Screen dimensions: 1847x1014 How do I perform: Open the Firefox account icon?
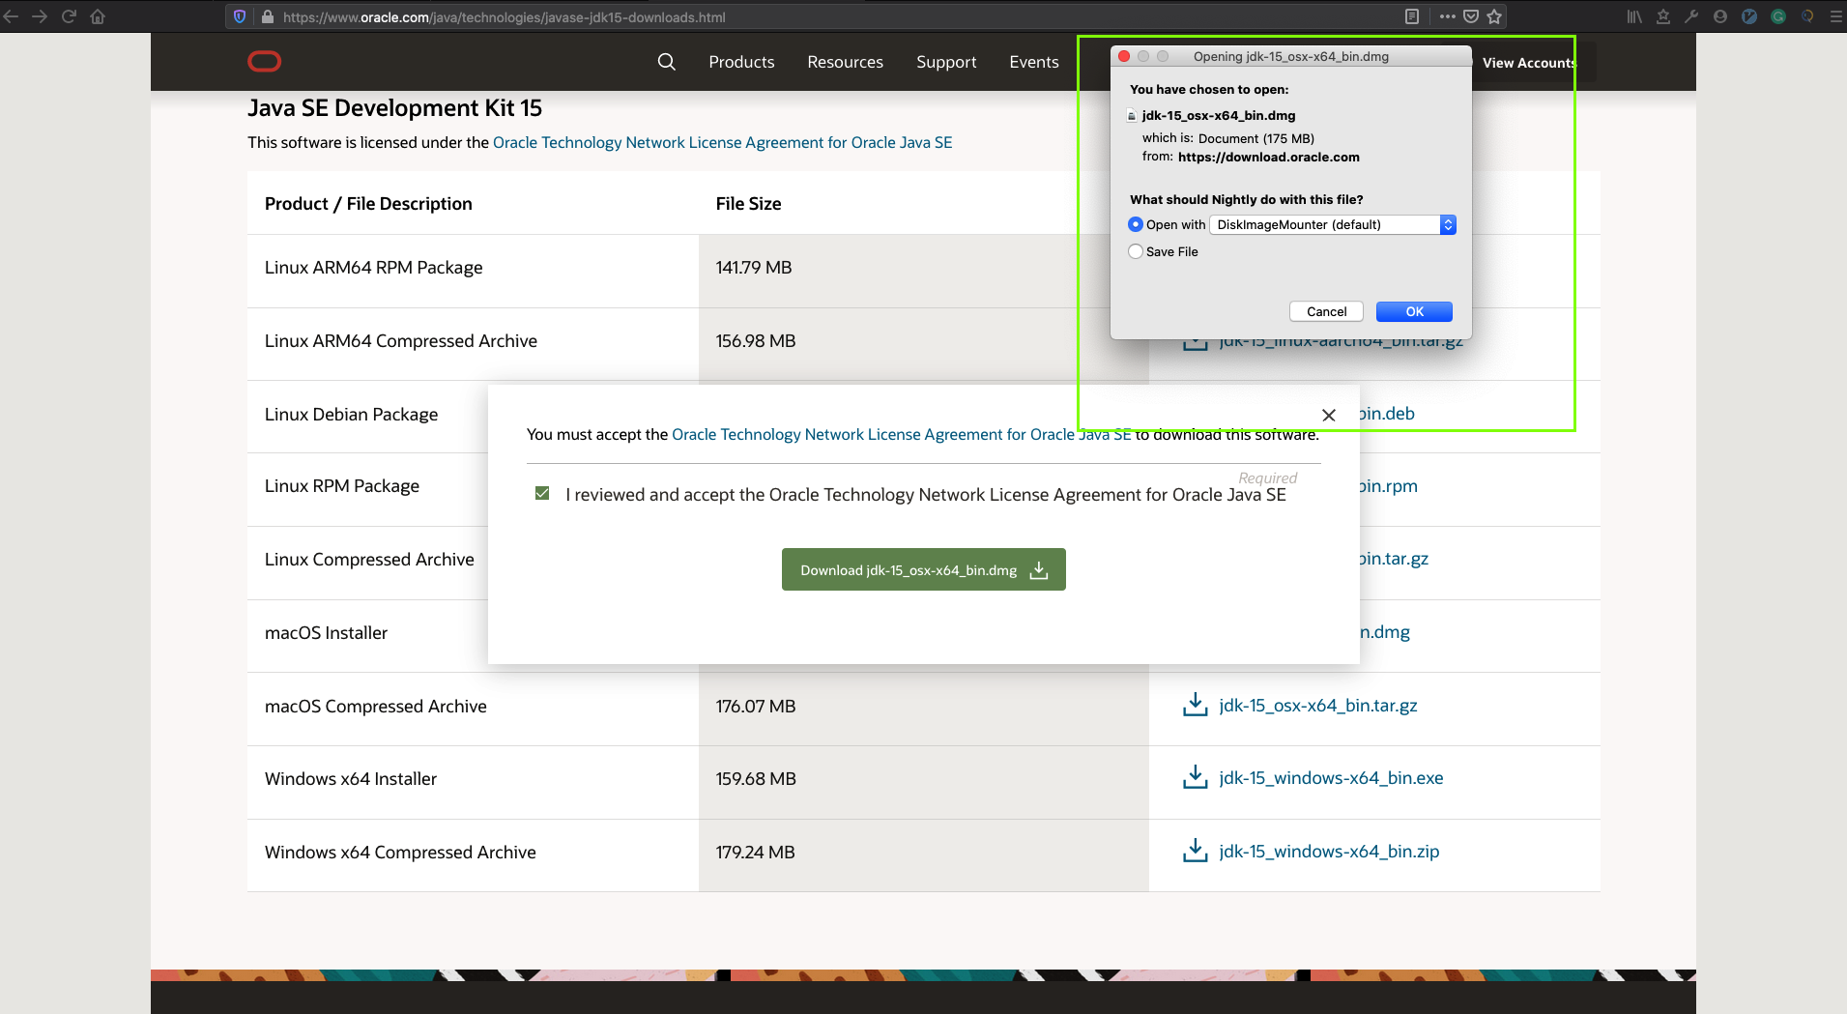pos(1719,16)
